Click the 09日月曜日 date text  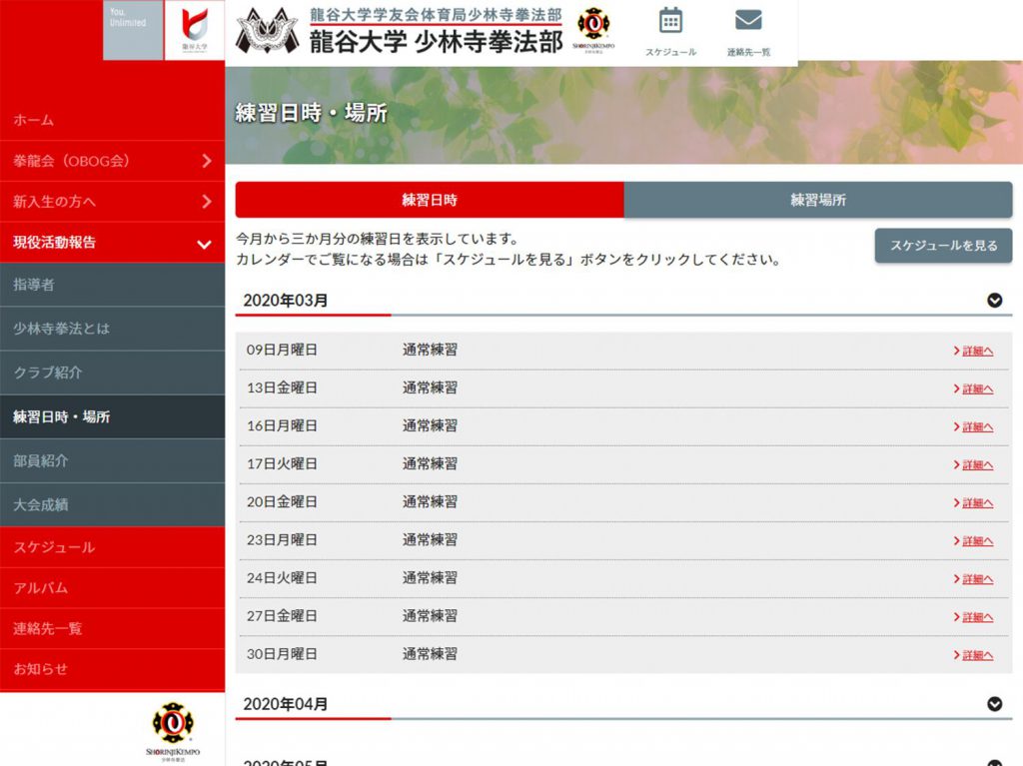click(282, 350)
